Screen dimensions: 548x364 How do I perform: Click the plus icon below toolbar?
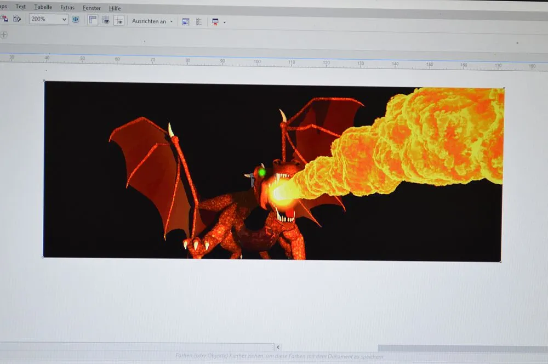[4, 35]
